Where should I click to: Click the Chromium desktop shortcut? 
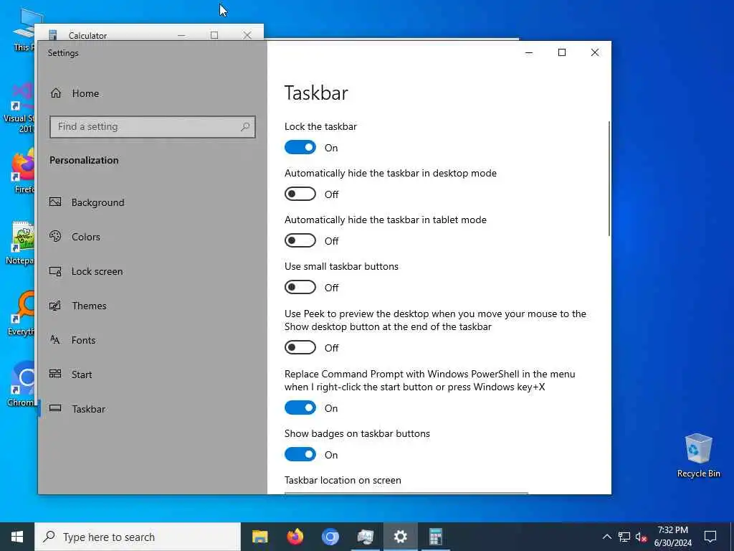[x=22, y=385]
